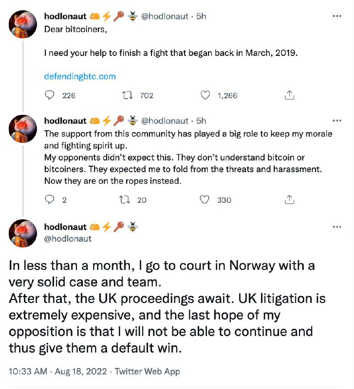Screen dimensions: 354x389
Task: Open more options on the second tweet
Action: click(336, 121)
